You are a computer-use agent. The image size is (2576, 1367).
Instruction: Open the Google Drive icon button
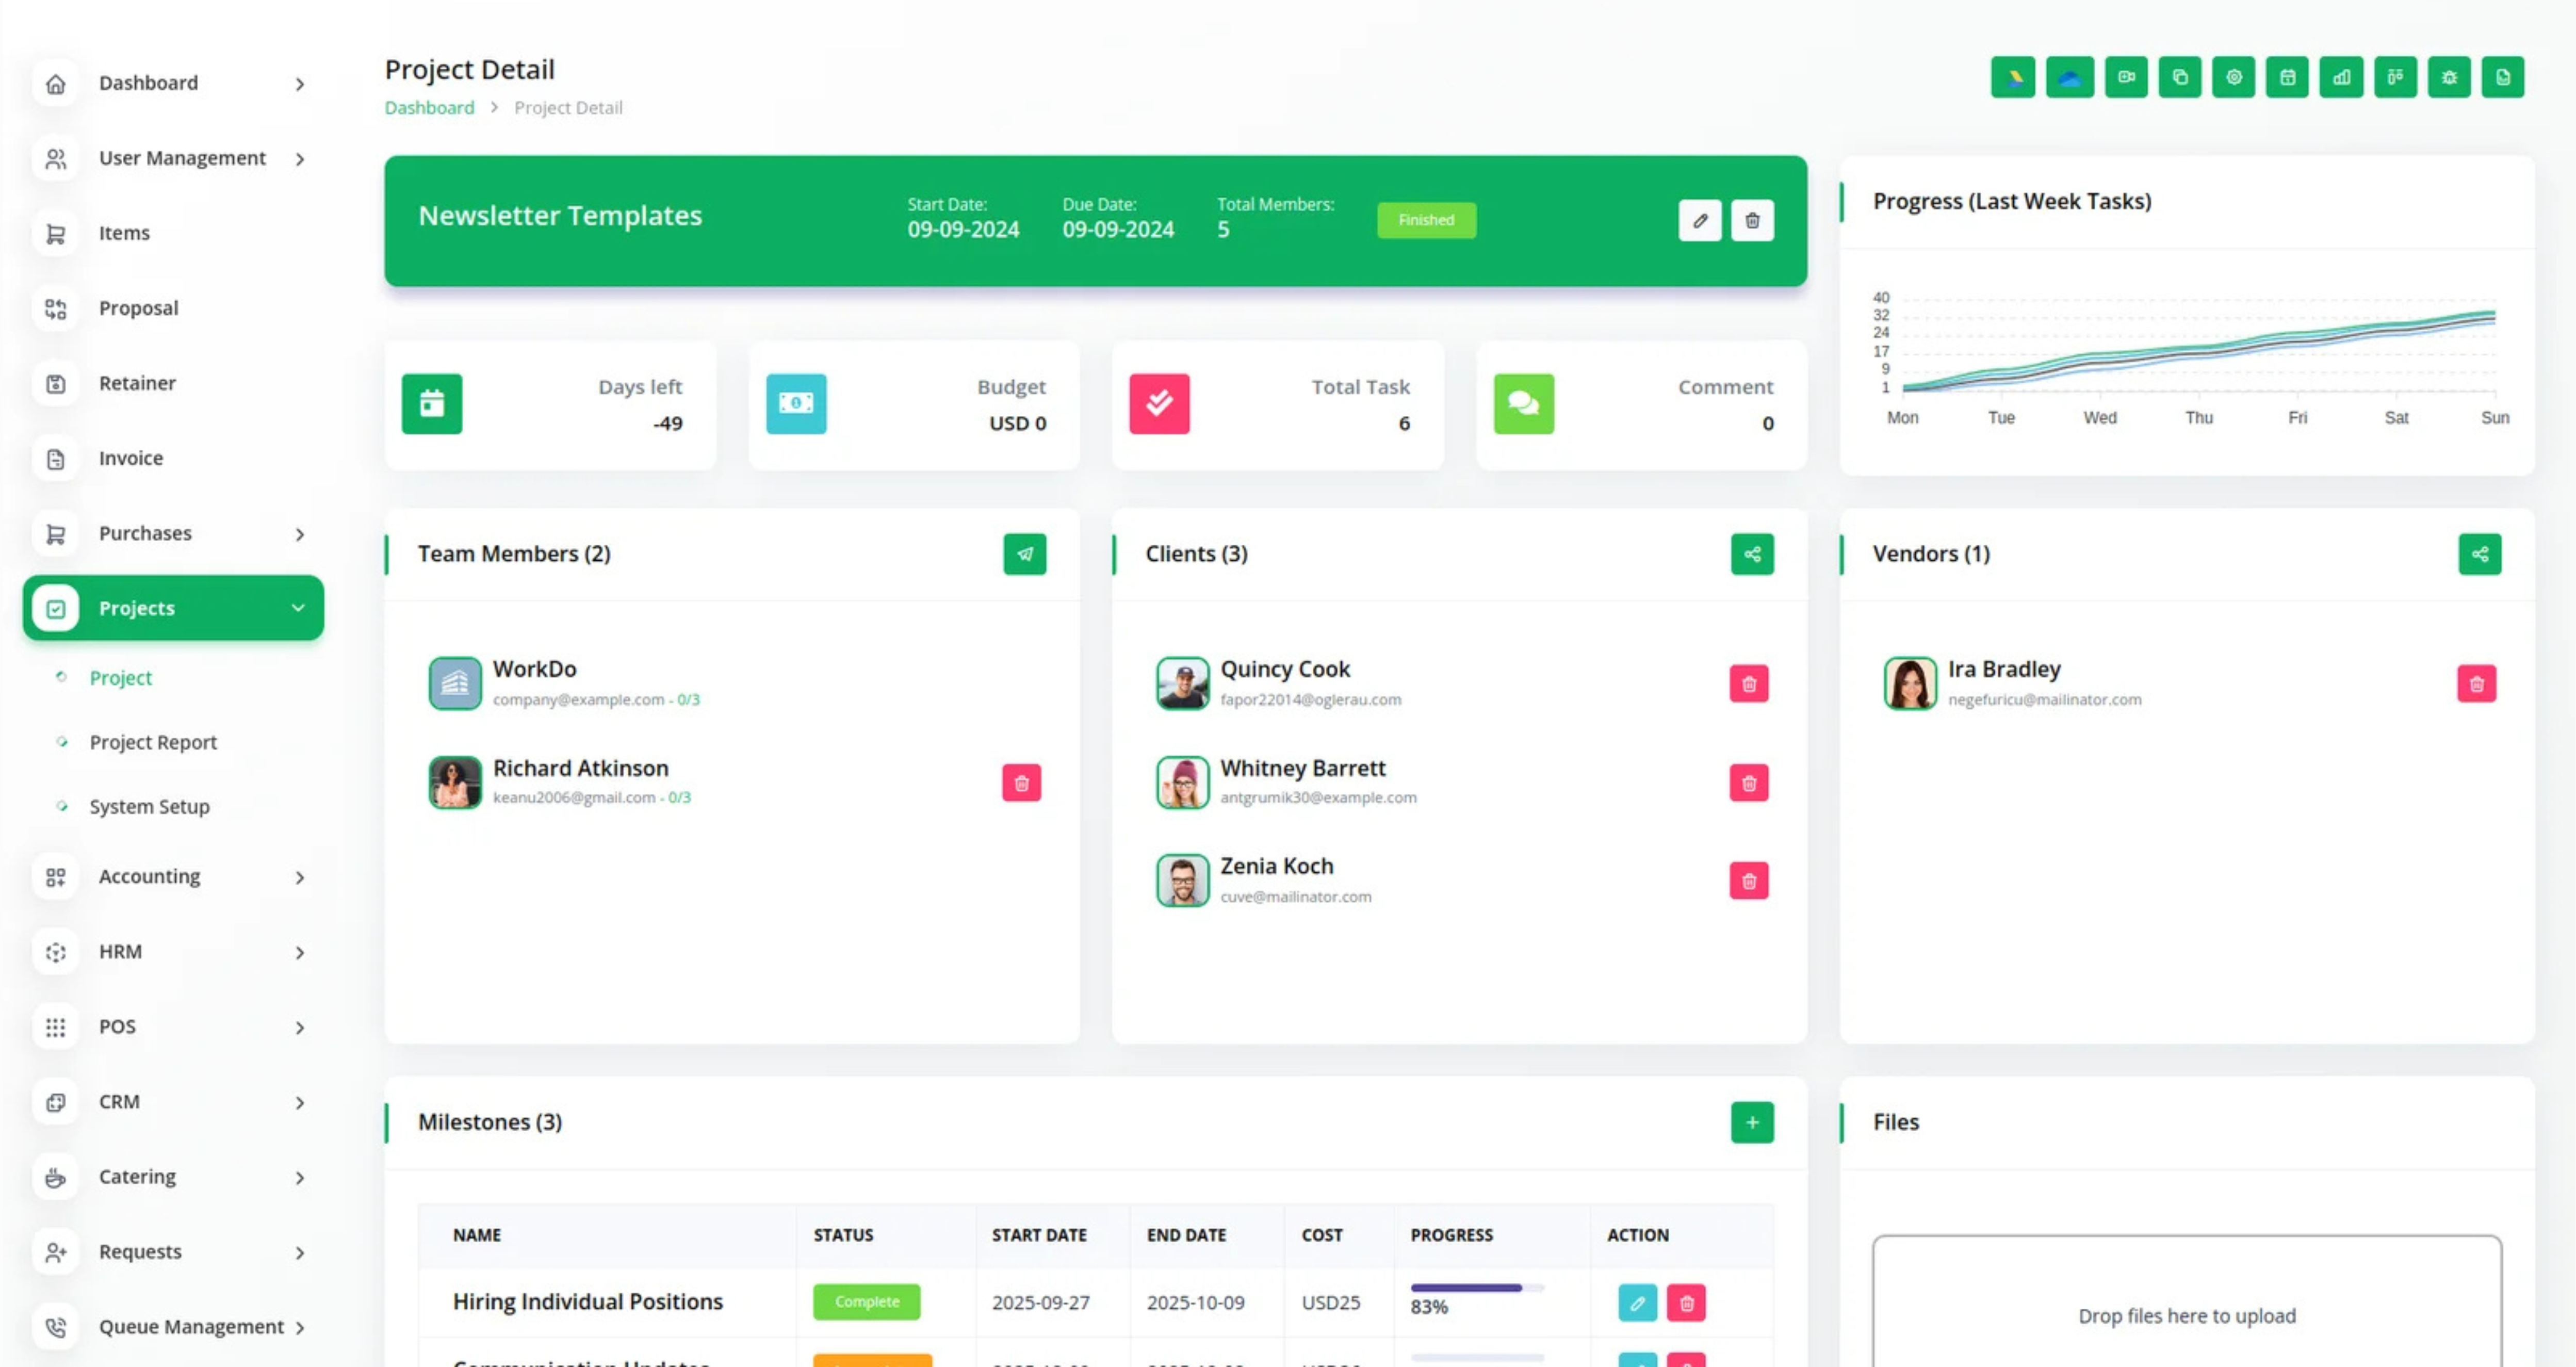pos(2013,77)
